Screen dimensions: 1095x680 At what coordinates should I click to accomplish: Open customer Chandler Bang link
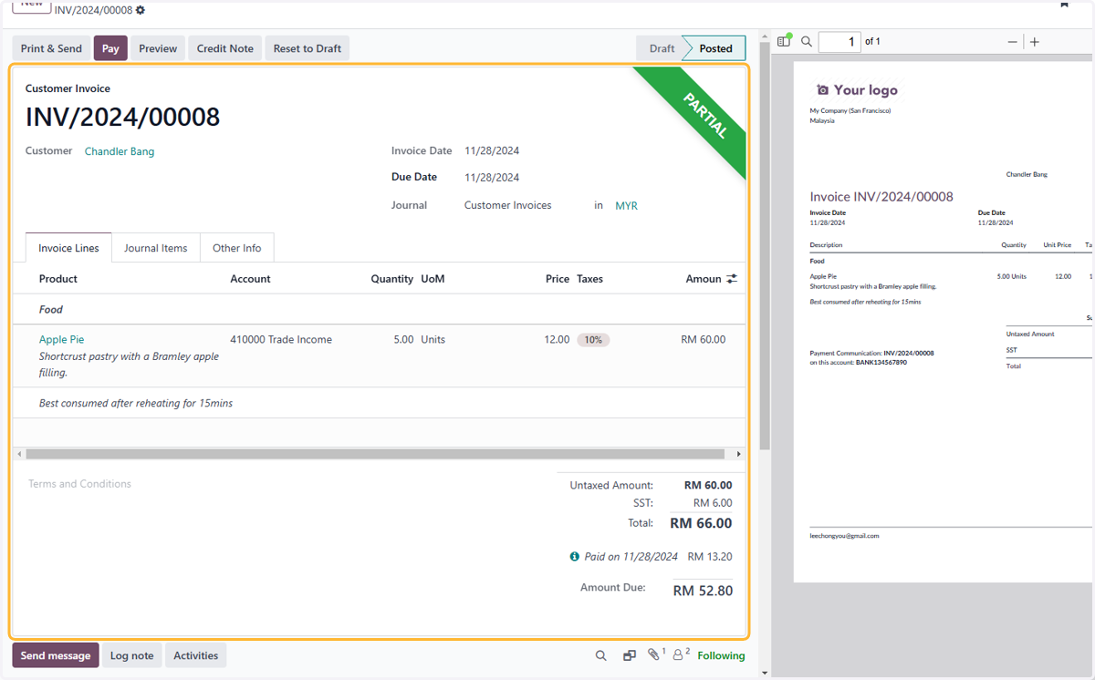click(120, 151)
